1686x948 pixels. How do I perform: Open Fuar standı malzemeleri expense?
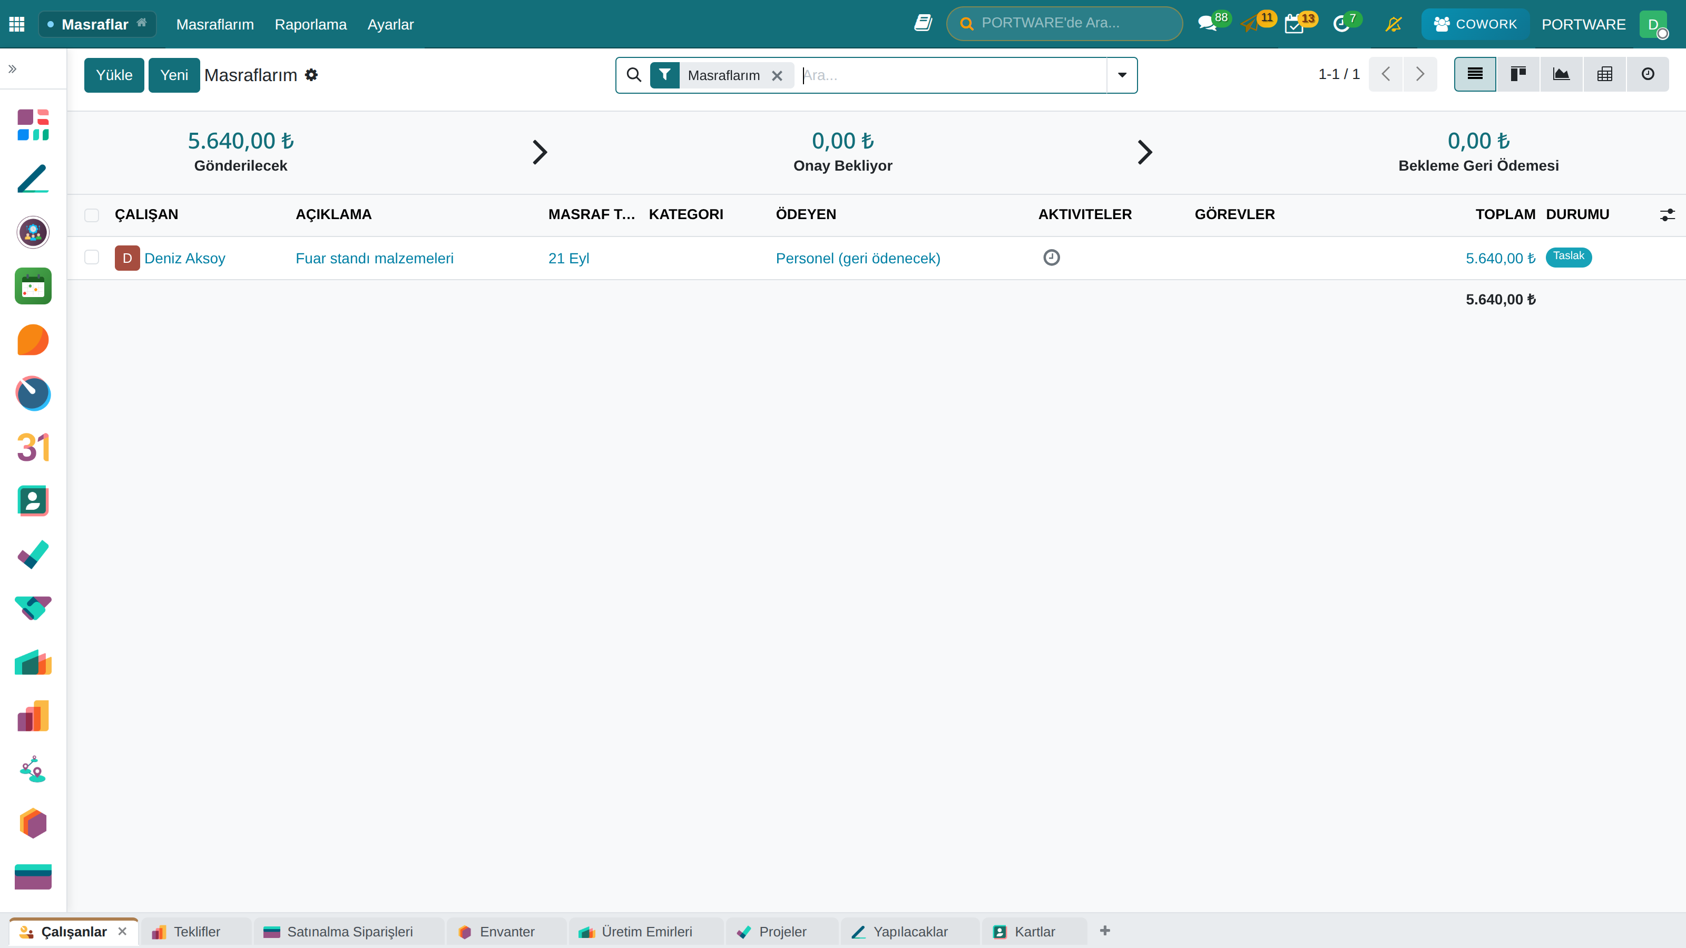click(375, 259)
